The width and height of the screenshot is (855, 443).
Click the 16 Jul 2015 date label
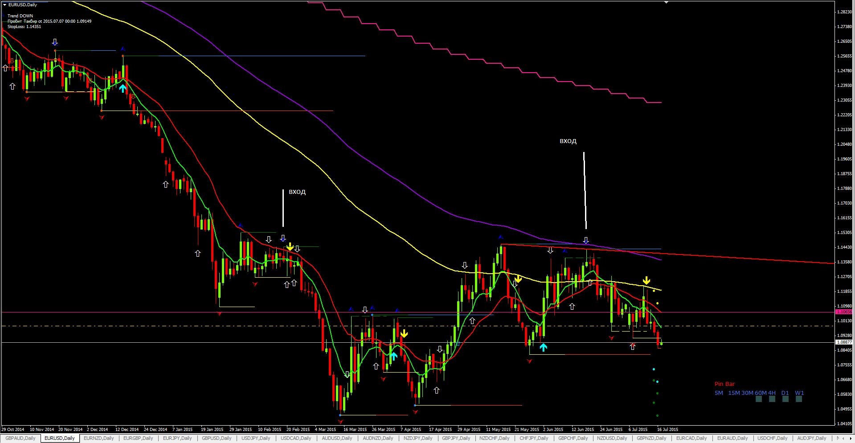tap(667, 430)
